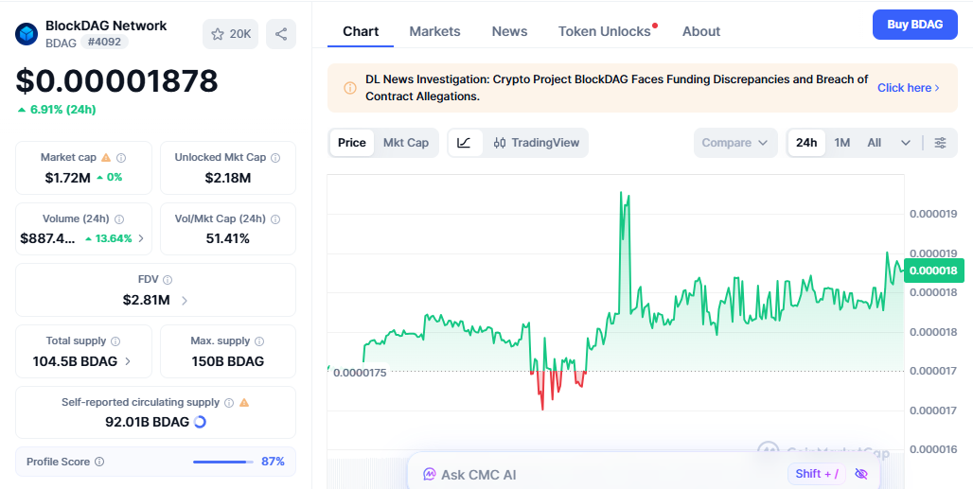Screen dimensions: 973x489
Task: Switch to line chart icon
Action: 464,143
